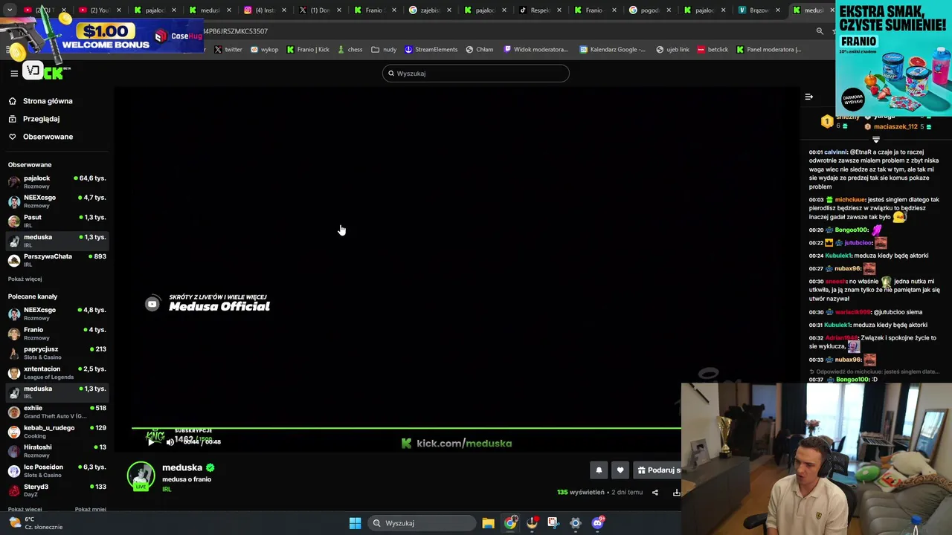Click the meduska channel name
The width and height of the screenshot is (952, 535).
click(x=182, y=467)
